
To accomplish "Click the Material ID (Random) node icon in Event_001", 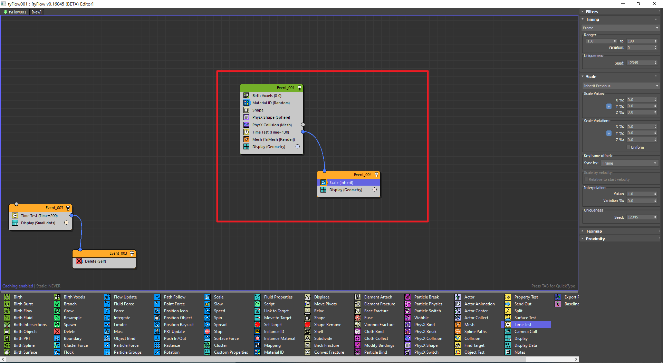I will coord(247,103).
